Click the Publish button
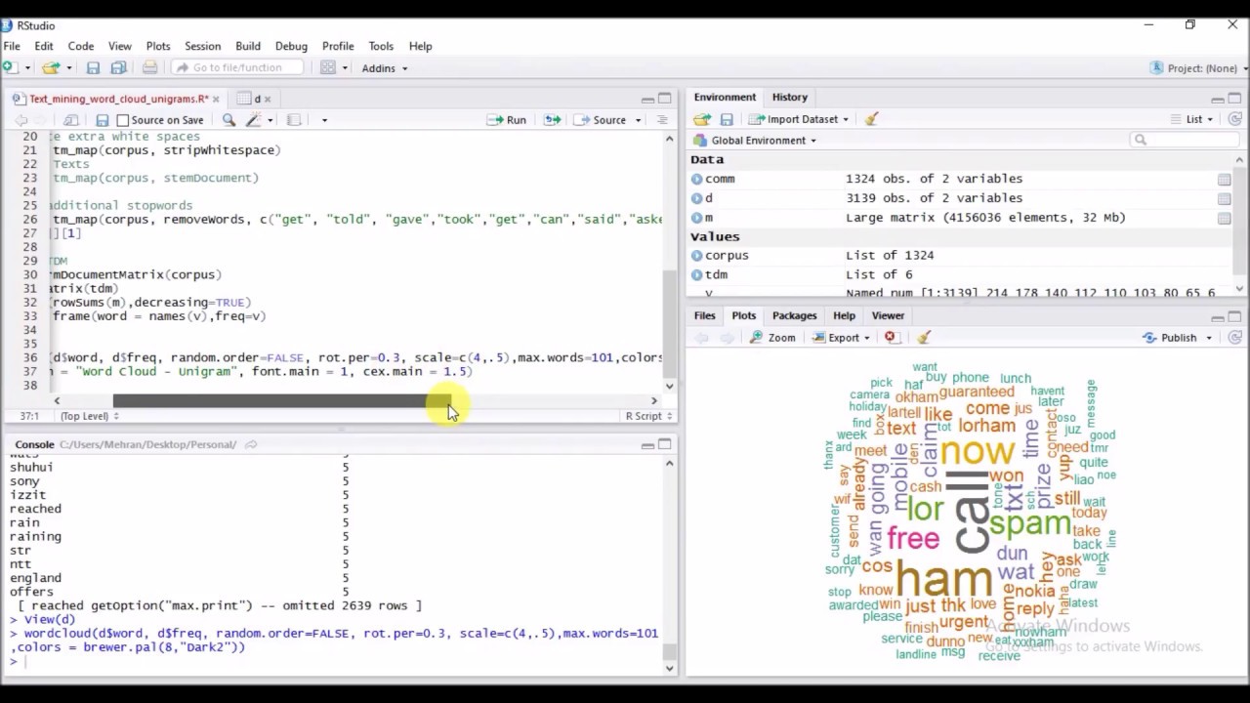The width and height of the screenshot is (1250, 703). [1170, 338]
